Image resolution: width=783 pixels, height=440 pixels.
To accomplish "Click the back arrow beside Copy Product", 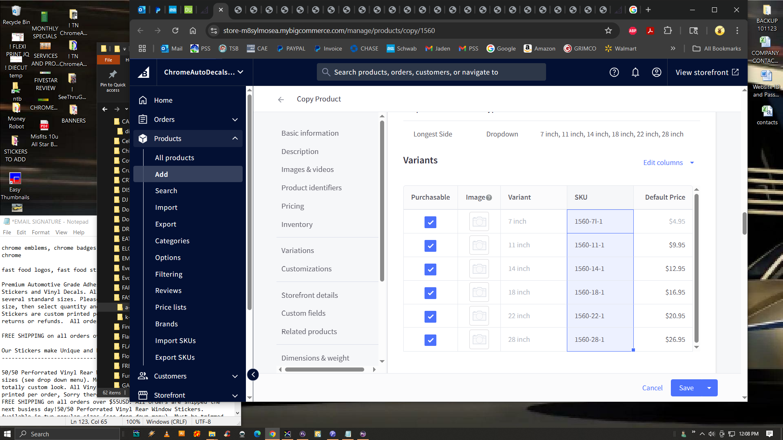I will 281,99.
